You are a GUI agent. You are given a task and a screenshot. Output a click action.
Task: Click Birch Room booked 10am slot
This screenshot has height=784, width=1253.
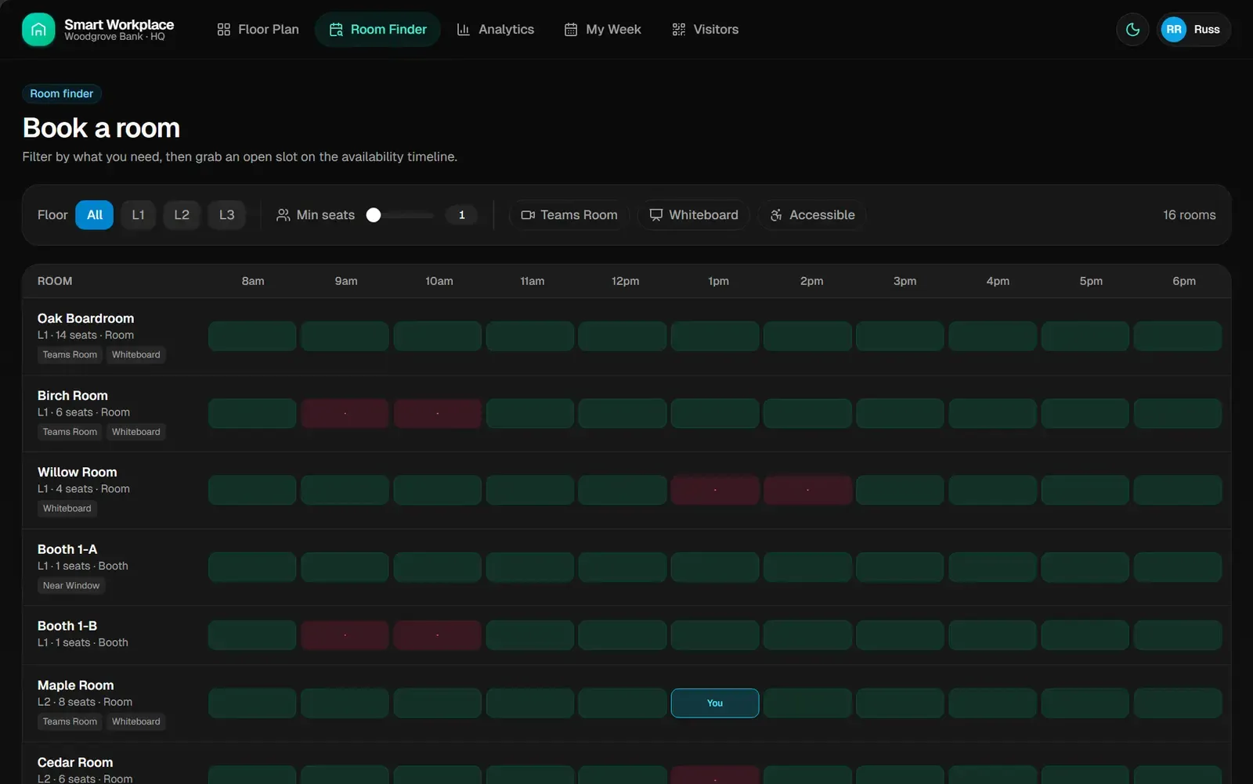(438, 413)
